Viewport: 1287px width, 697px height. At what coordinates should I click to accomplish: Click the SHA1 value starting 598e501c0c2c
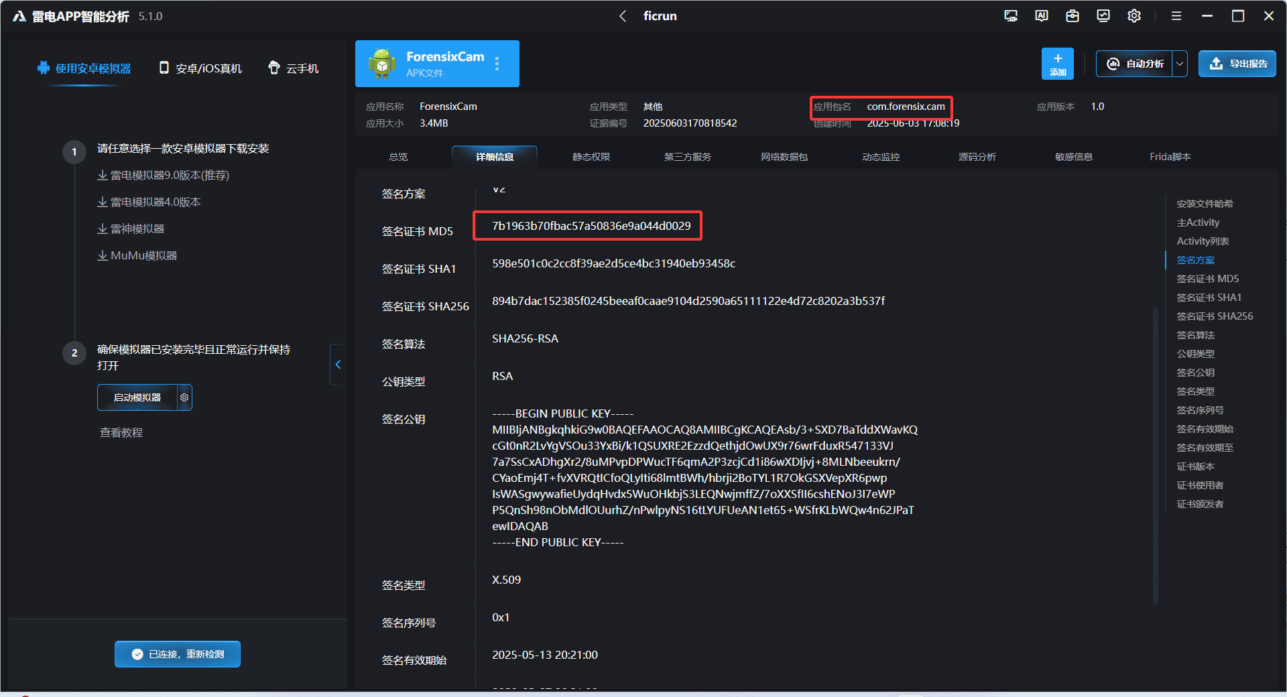pos(613,263)
